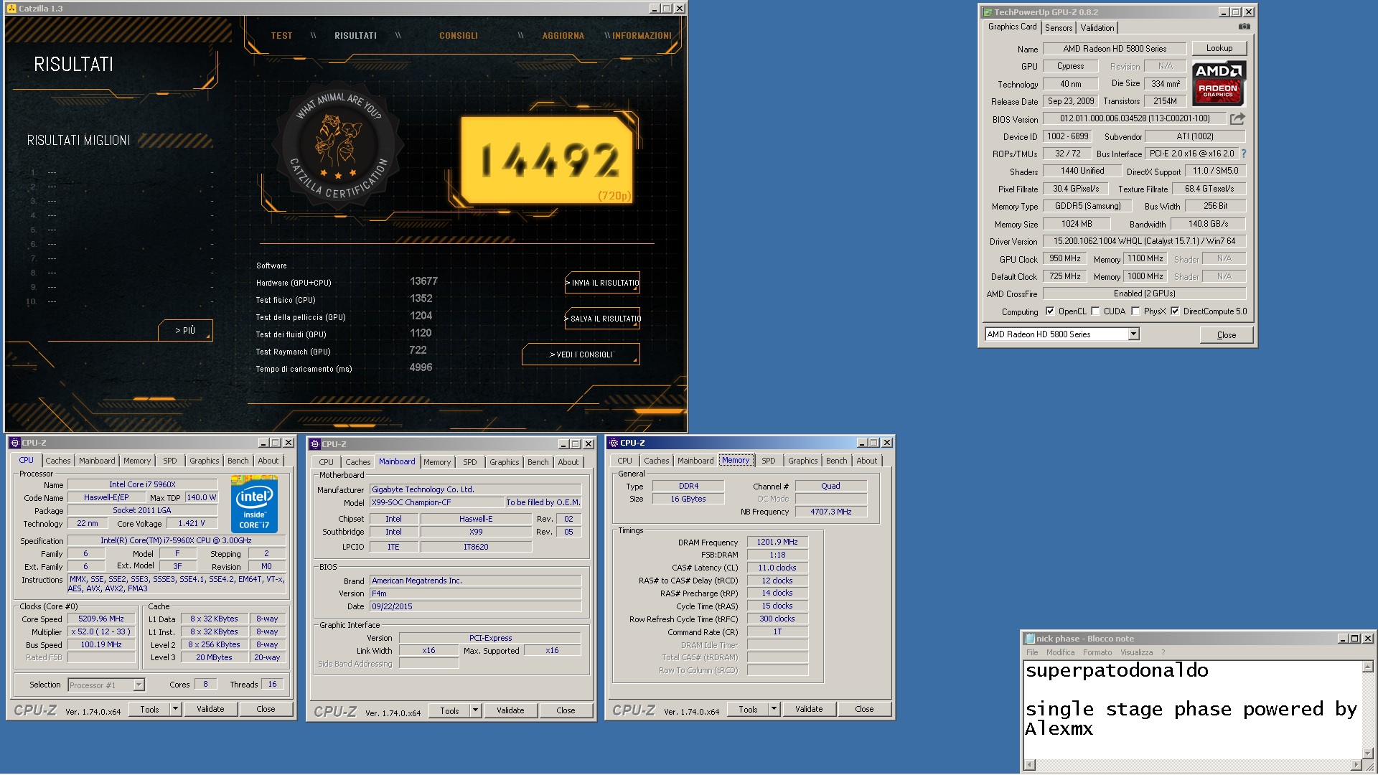
Task: Click the GPU-Z title bar icon
Action: 988,12
